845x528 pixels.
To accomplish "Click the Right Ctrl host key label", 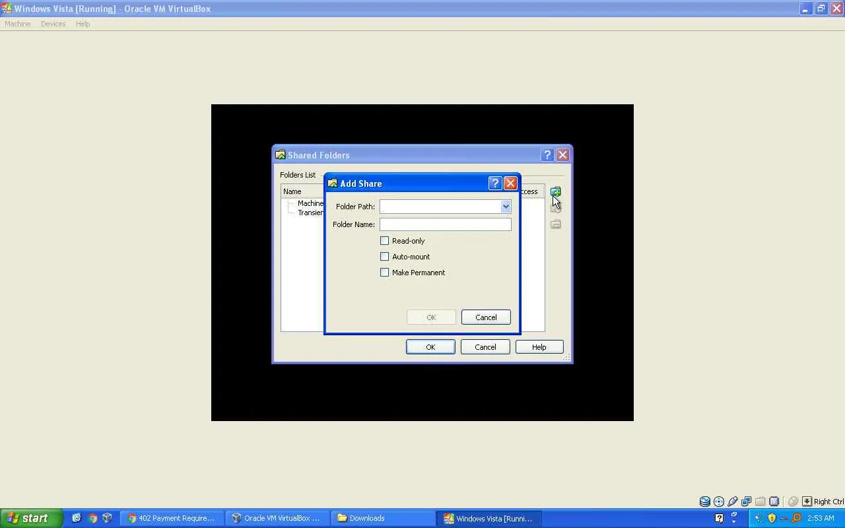I will click(x=829, y=502).
